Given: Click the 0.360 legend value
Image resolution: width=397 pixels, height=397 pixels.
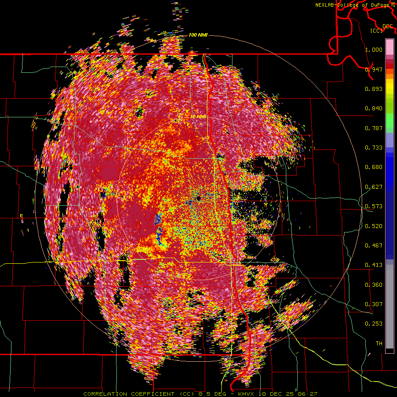Looking at the screenshot, I should coord(374,285).
